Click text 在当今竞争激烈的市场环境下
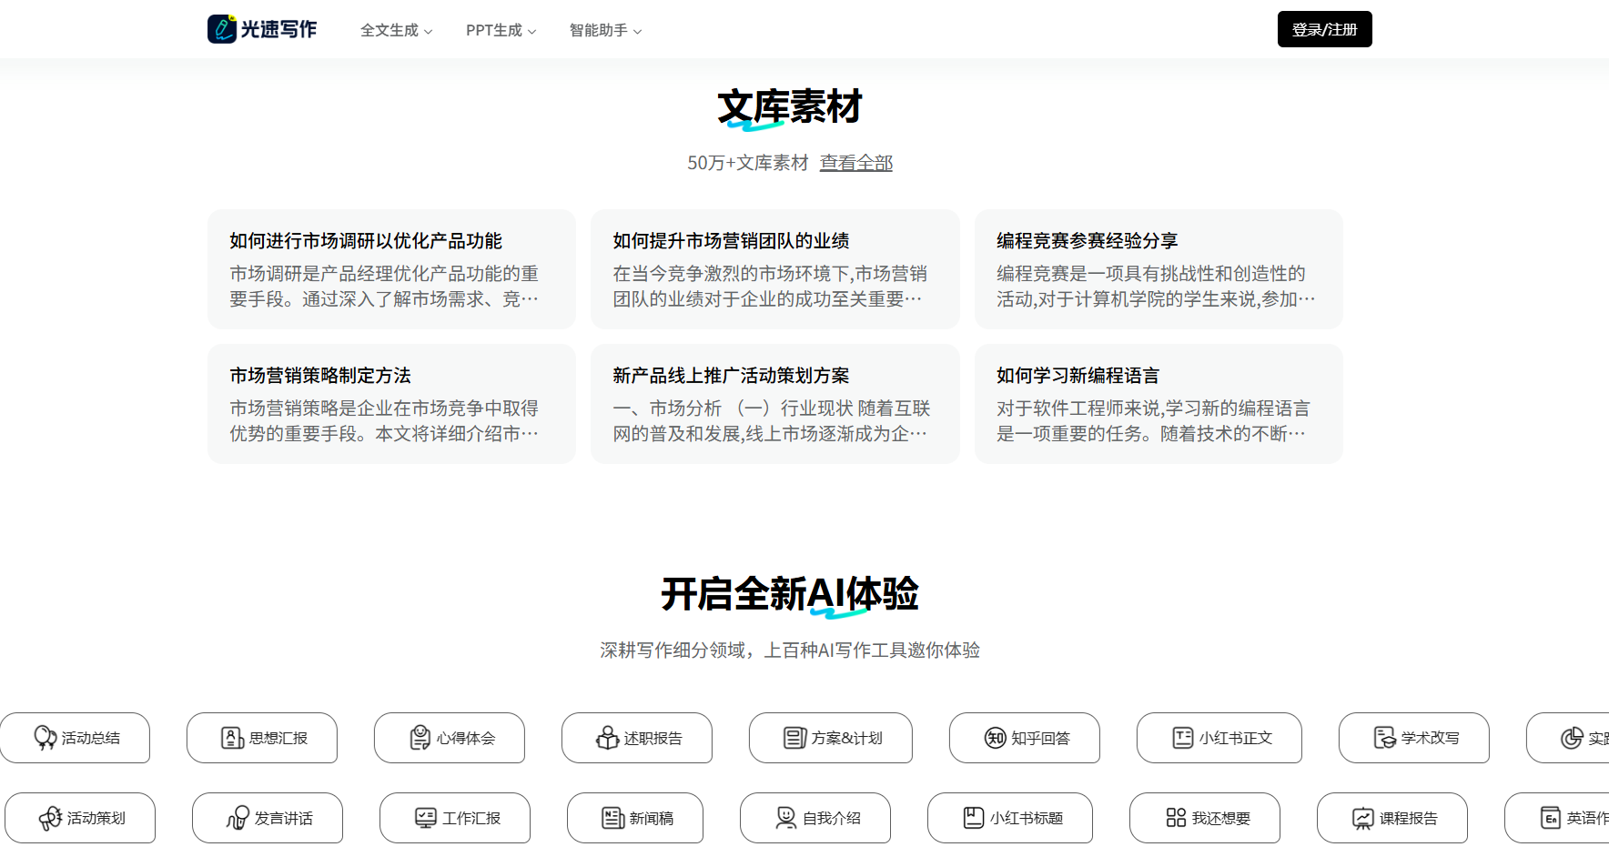The height and width of the screenshot is (847, 1609). click(732, 274)
